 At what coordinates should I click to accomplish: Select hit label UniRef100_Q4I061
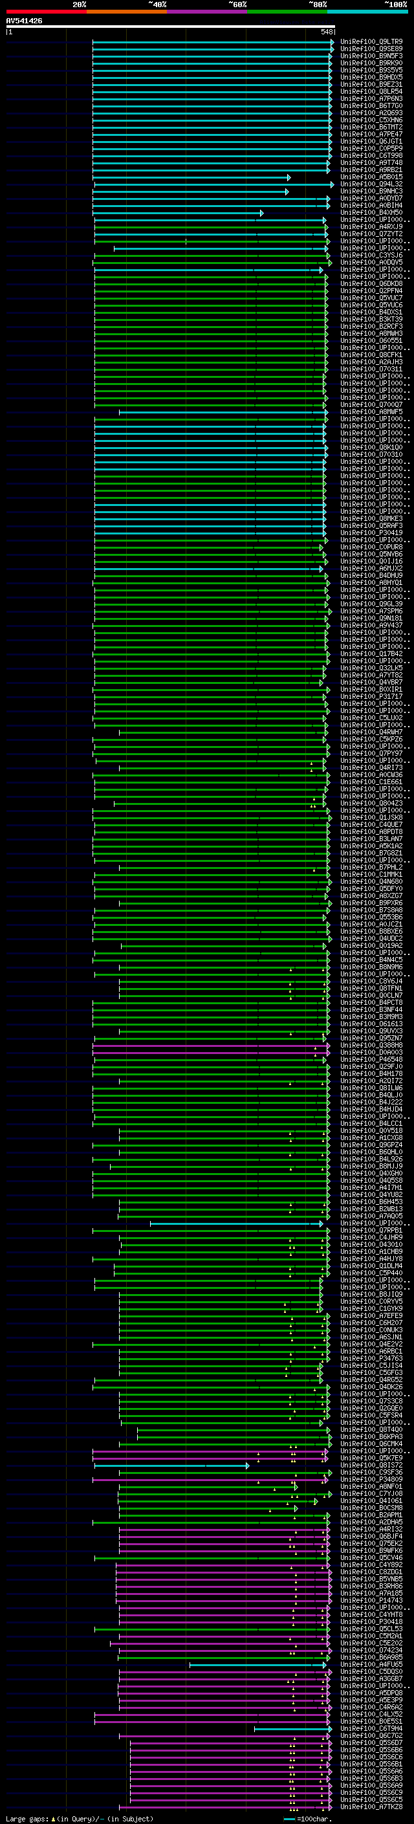click(371, 1501)
